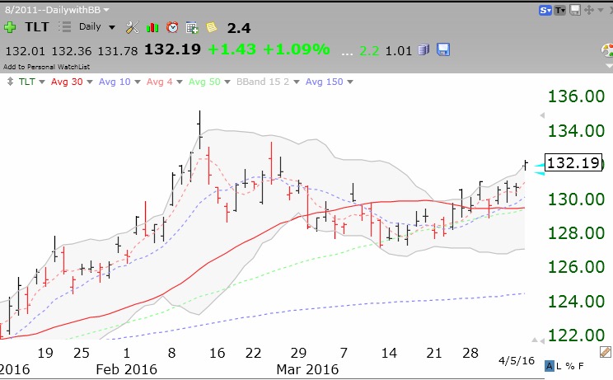Click the gray T dropdown icon
Viewport: 613px width, 380px height.
(559, 10)
